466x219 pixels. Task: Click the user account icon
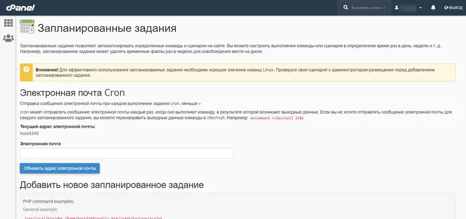(397, 8)
